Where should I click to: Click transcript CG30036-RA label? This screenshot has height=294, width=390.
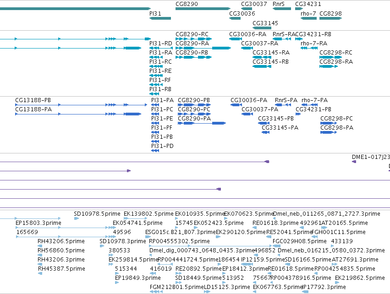(247, 34)
